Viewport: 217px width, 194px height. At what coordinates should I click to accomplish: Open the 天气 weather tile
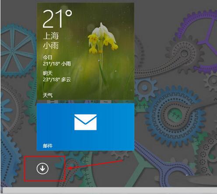click(85, 51)
